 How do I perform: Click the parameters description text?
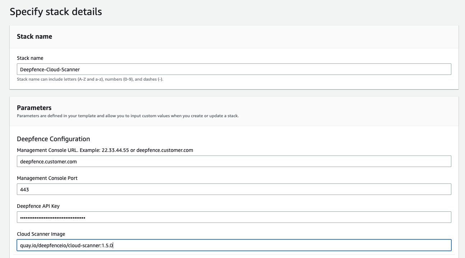(128, 116)
